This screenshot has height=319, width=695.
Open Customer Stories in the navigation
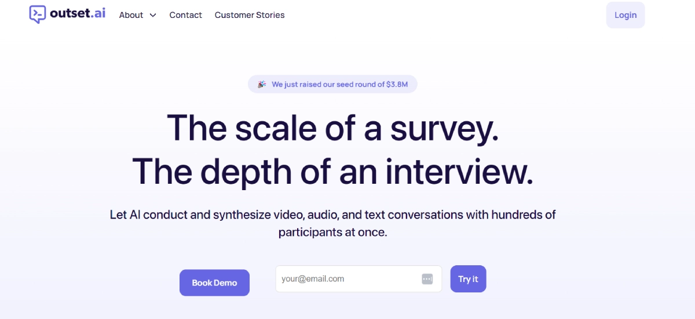(x=250, y=15)
